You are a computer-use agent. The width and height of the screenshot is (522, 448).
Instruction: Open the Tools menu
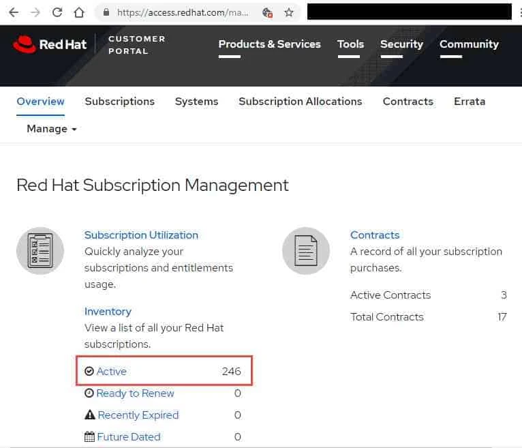click(350, 44)
